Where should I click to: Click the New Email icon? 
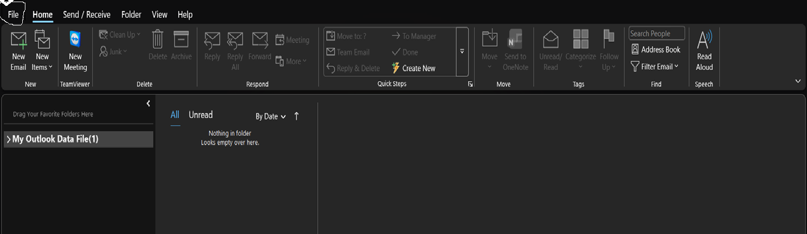click(x=19, y=40)
